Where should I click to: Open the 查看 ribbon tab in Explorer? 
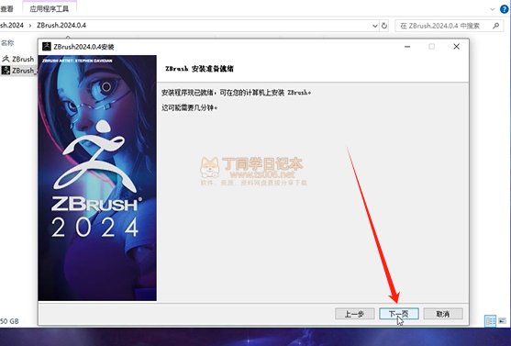click(7, 9)
